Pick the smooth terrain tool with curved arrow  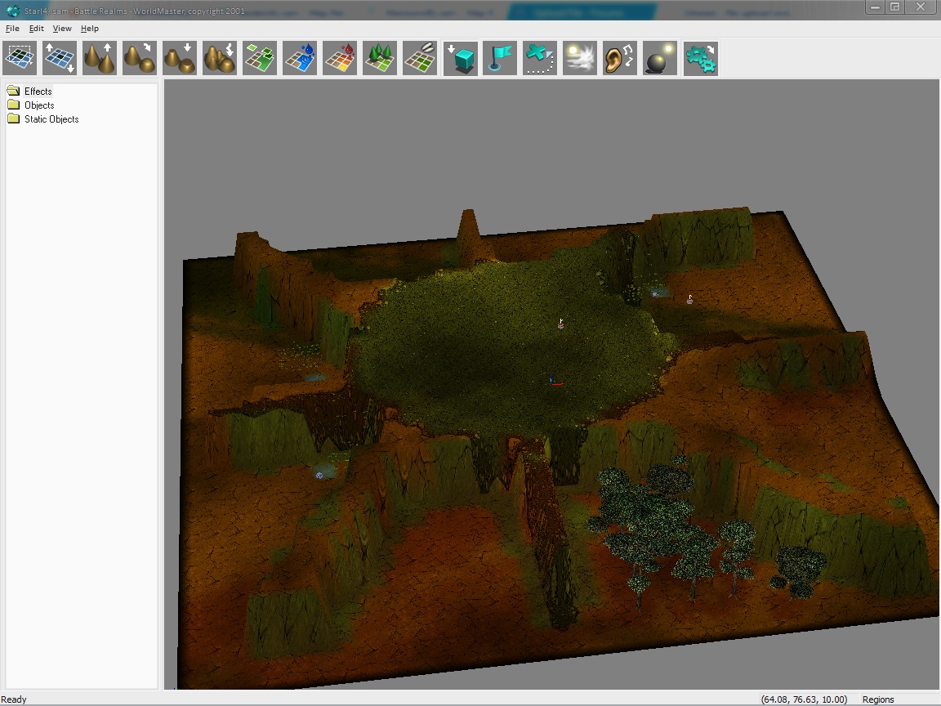click(x=139, y=58)
